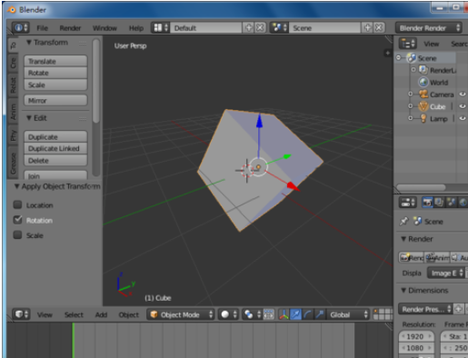The image size is (468, 358).
Task: Collapse the Dimensions panel
Action: [x=403, y=290]
